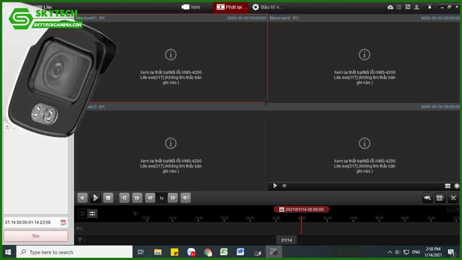The width and height of the screenshot is (462, 260).
Task: Click the red timeline date label
Action: tap(301, 209)
